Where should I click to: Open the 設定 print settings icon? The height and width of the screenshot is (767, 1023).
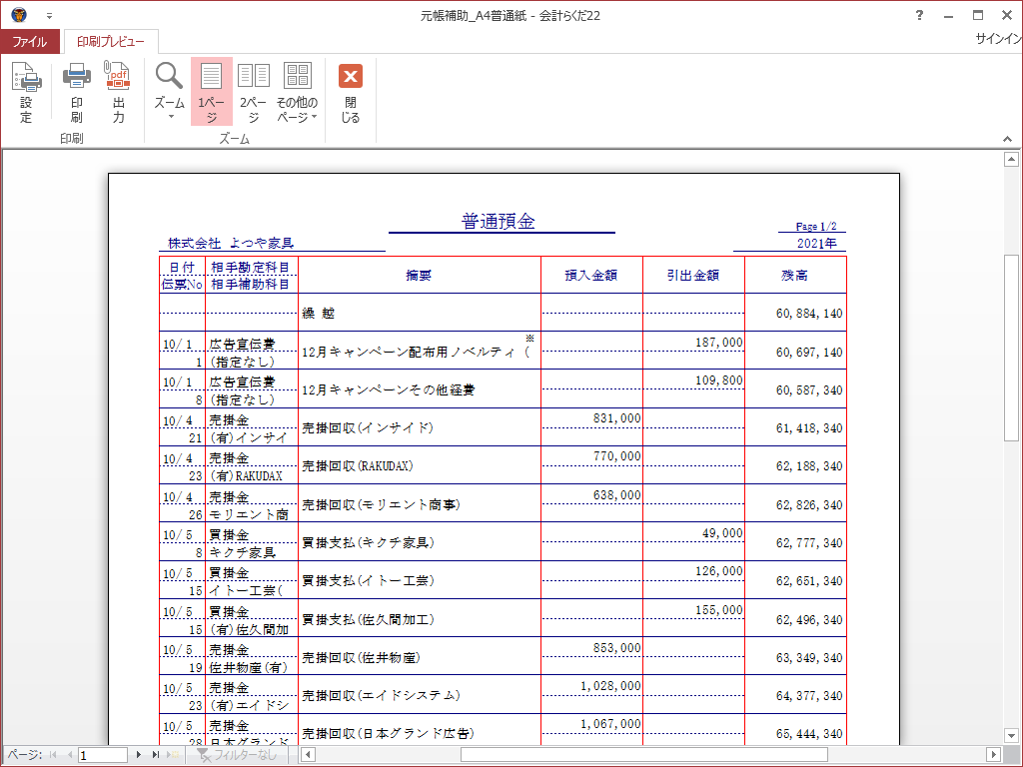[26, 93]
